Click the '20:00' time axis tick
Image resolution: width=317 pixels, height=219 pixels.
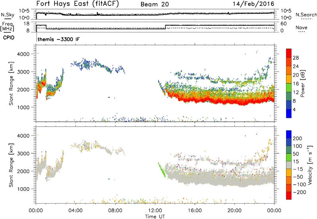[x=235, y=211]
